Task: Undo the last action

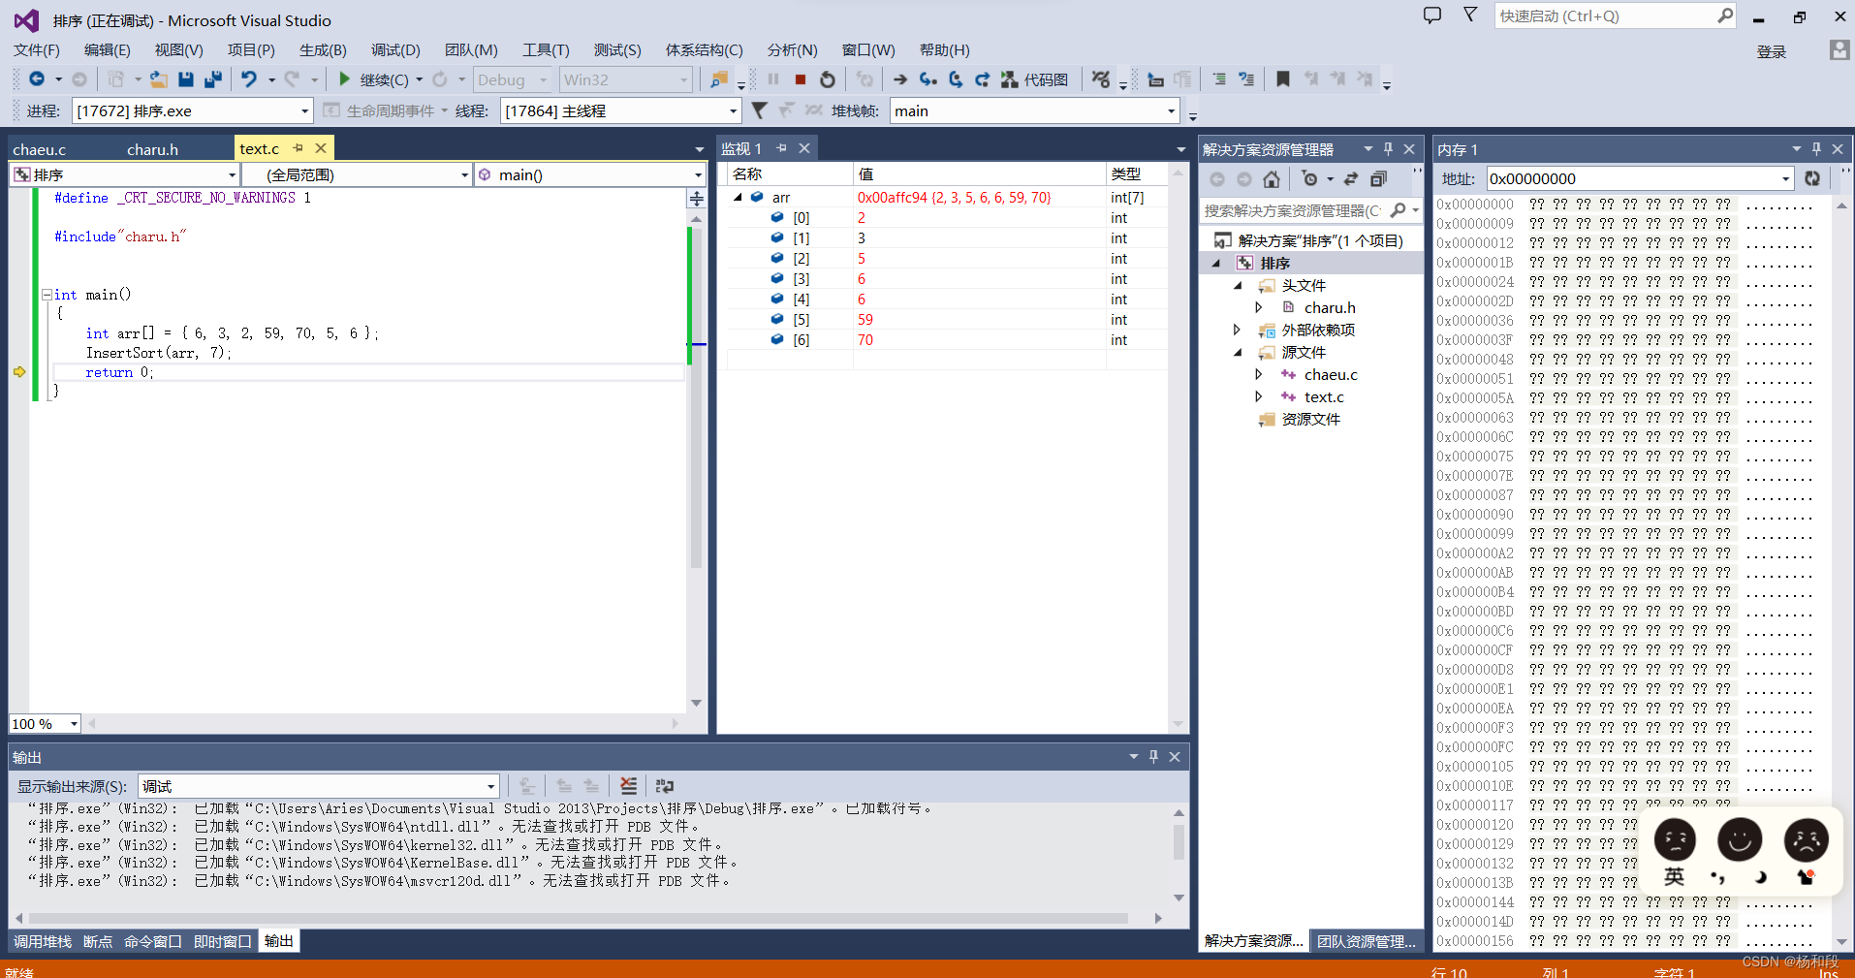Action: [249, 79]
